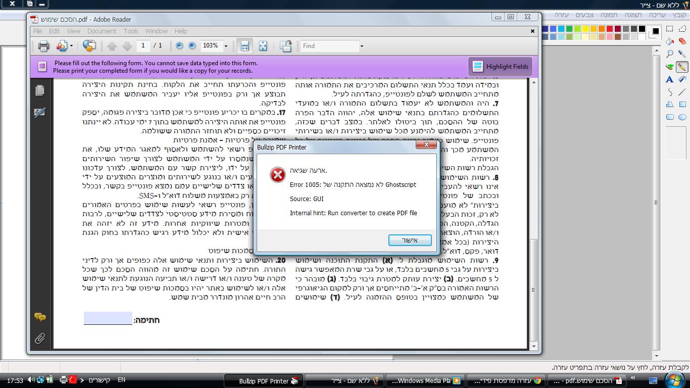Zoom out with the minus button
The height and width of the screenshot is (388, 690).
[179, 45]
